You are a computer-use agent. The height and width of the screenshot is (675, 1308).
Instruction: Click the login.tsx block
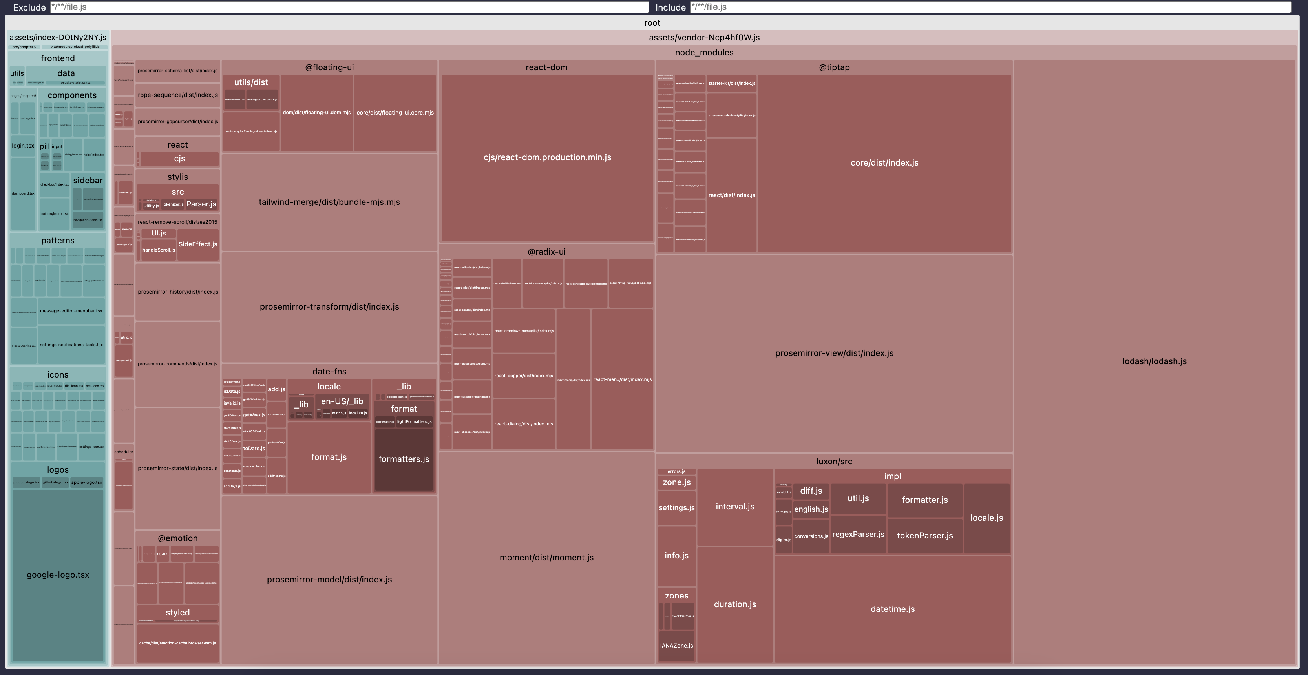(23, 146)
